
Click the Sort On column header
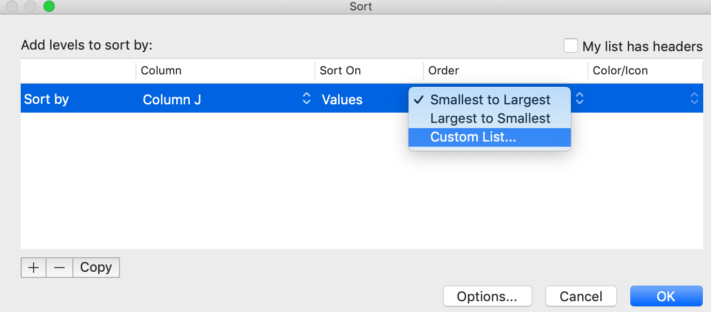pos(340,71)
